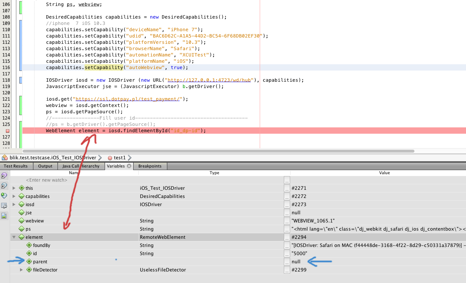Click the diamond icon of variable 'this'
Image resolution: width=466 pixels, height=283 pixels.
click(x=22, y=188)
